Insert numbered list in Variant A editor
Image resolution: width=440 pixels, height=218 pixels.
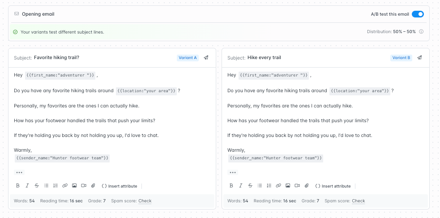coord(56,186)
